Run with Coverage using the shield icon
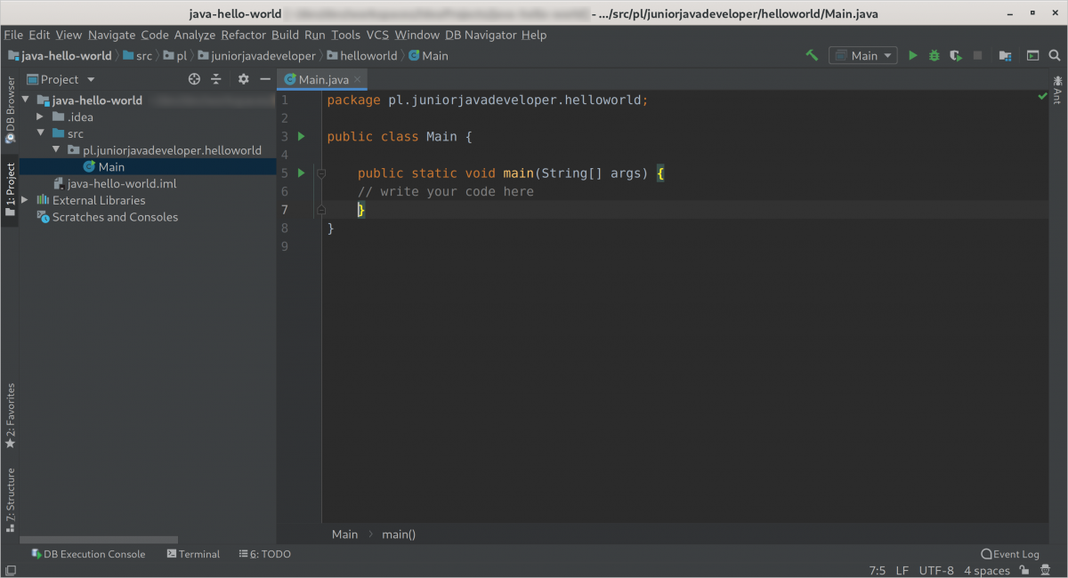 tap(956, 55)
